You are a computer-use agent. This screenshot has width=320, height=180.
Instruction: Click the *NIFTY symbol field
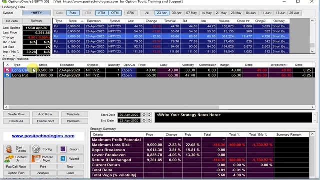click(x=36, y=13)
